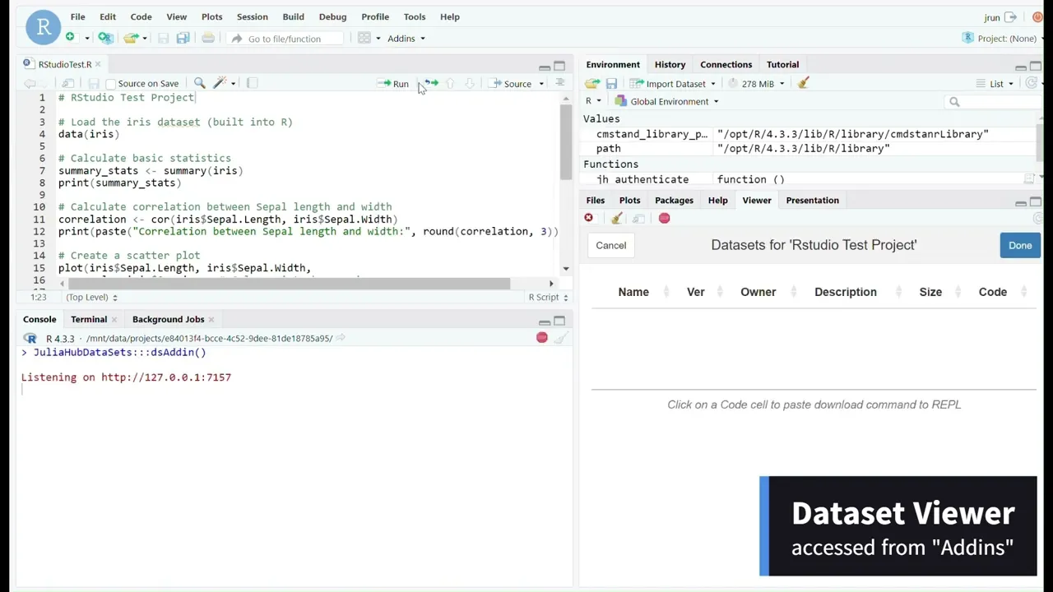Click the re-run previous code icon

[x=431, y=83]
